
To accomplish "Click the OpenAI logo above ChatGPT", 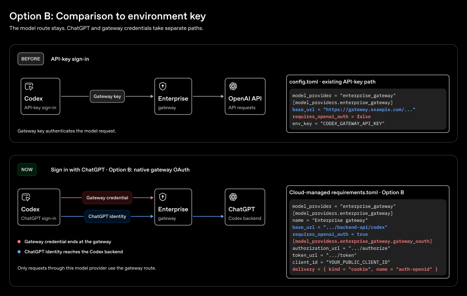I will pos(233,197).
